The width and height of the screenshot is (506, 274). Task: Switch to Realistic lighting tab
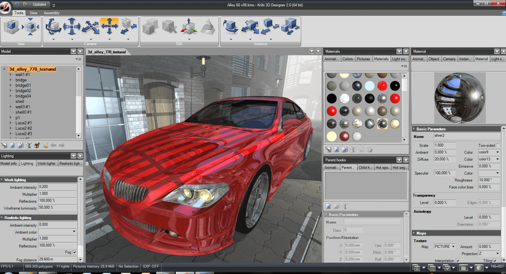(70, 163)
